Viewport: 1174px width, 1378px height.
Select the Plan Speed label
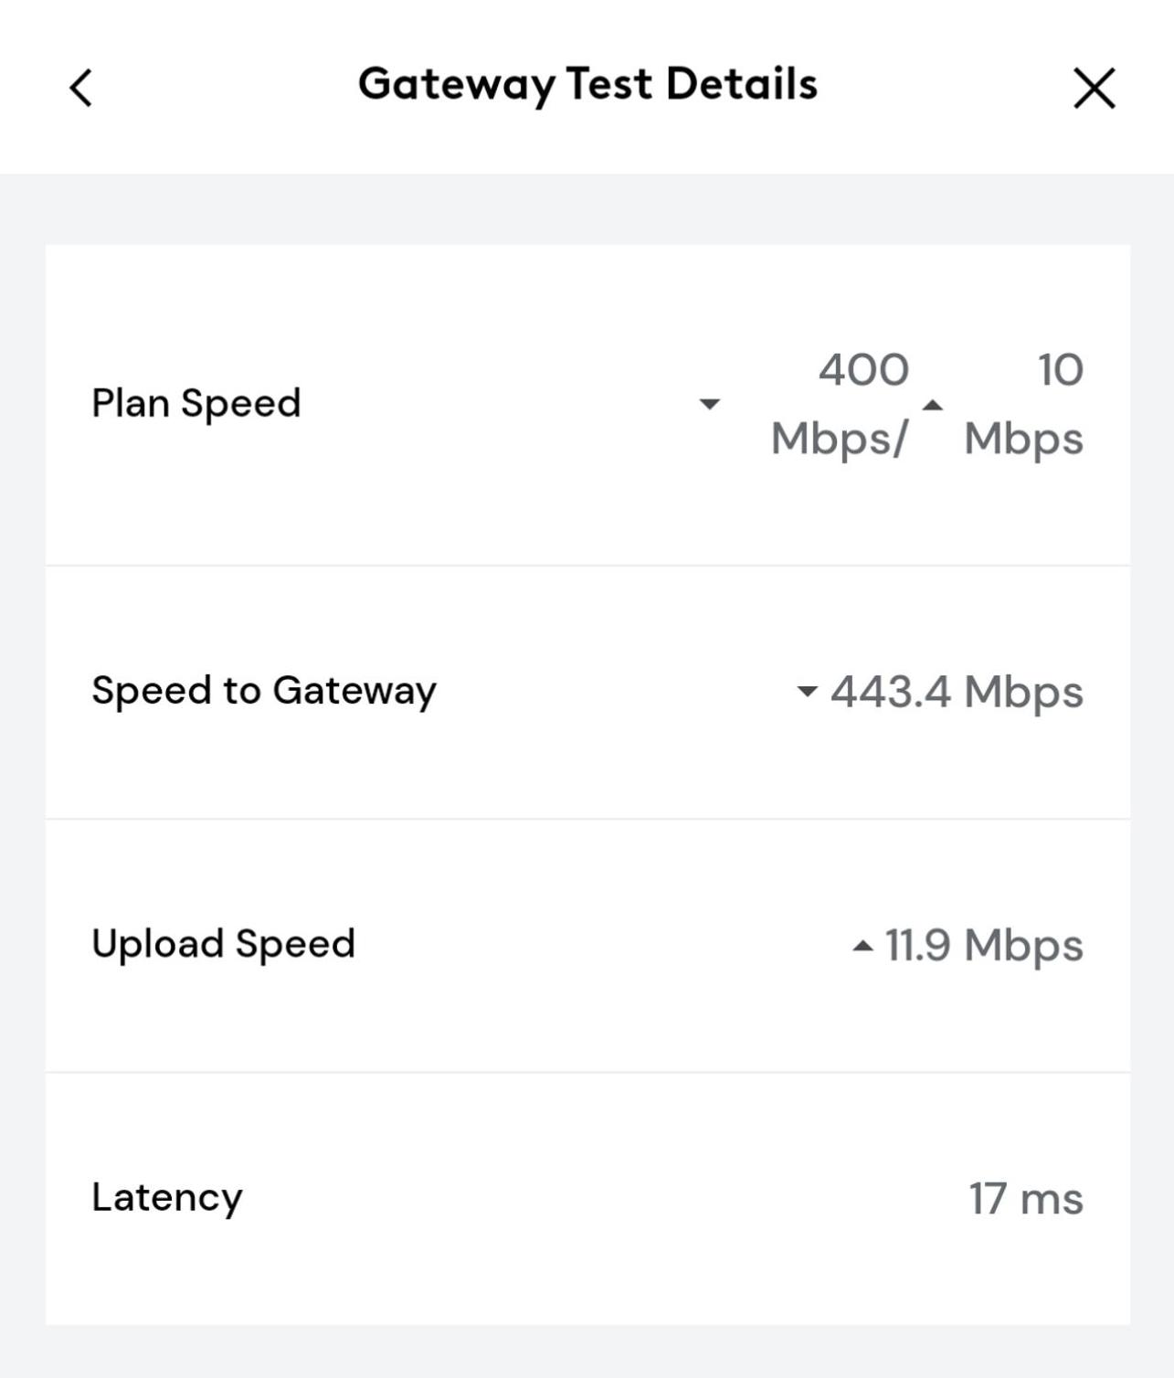(x=196, y=403)
